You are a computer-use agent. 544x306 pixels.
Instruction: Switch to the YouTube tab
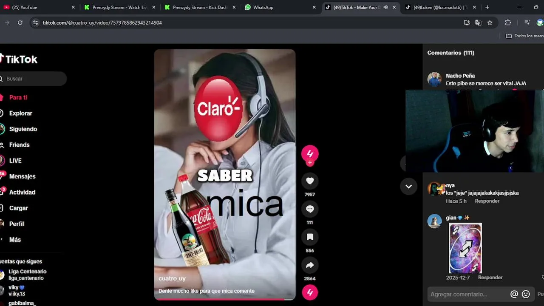coord(38,7)
